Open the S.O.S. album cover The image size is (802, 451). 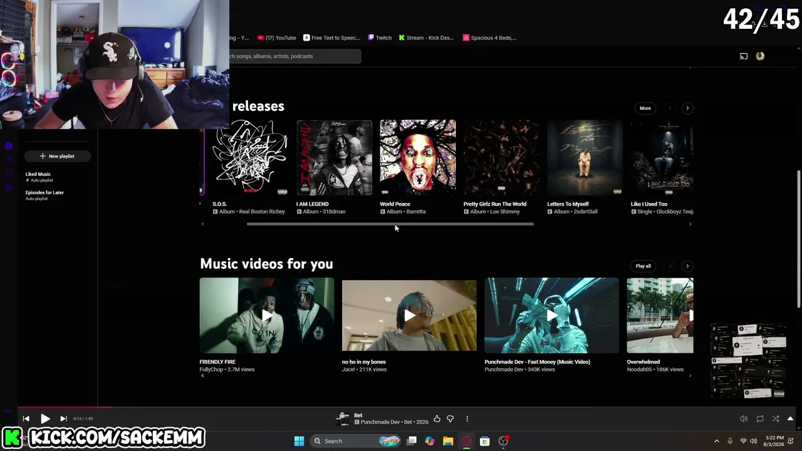(x=250, y=158)
